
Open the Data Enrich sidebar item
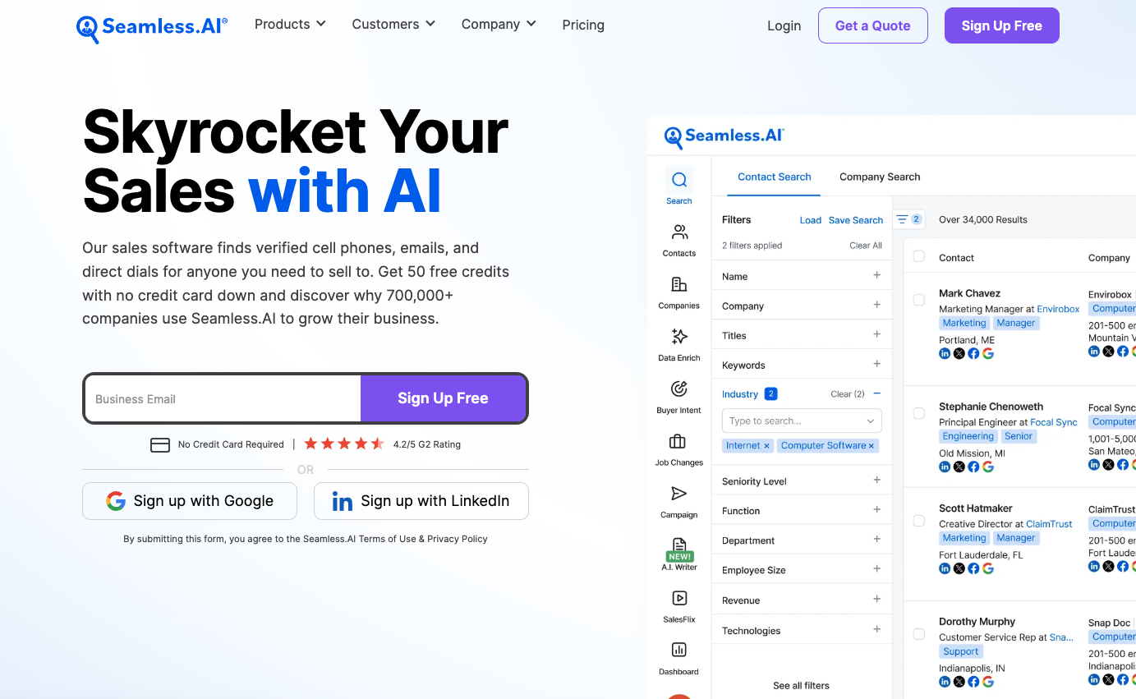[x=678, y=345]
